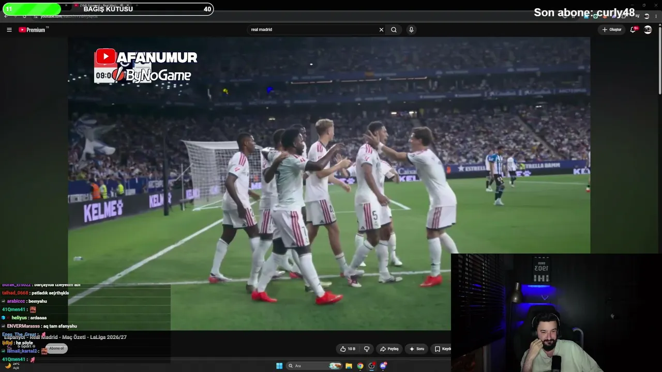Click the Abone ol subscribe button
The width and height of the screenshot is (662, 372).
(x=56, y=348)
